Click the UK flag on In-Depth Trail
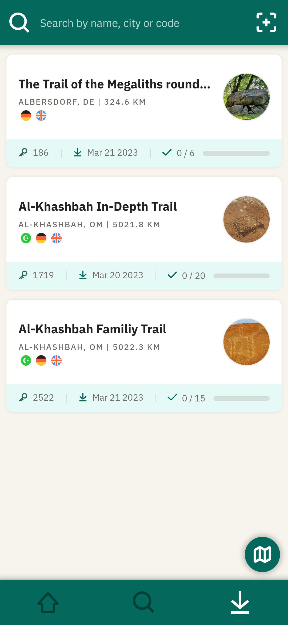Screen dimensions: 288x625 point(56,238)
